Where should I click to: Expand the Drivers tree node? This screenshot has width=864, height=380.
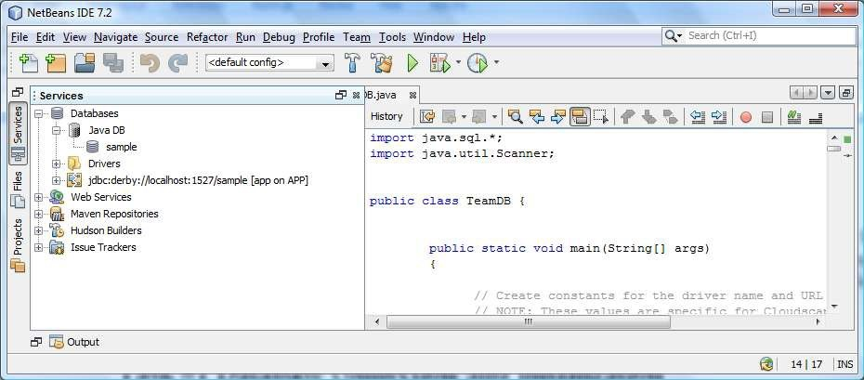point(56,164)
